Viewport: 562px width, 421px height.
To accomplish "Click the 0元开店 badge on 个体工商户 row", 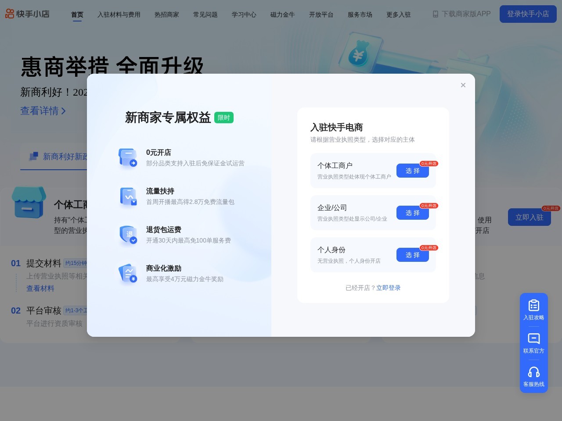I will tap(429, 164).
